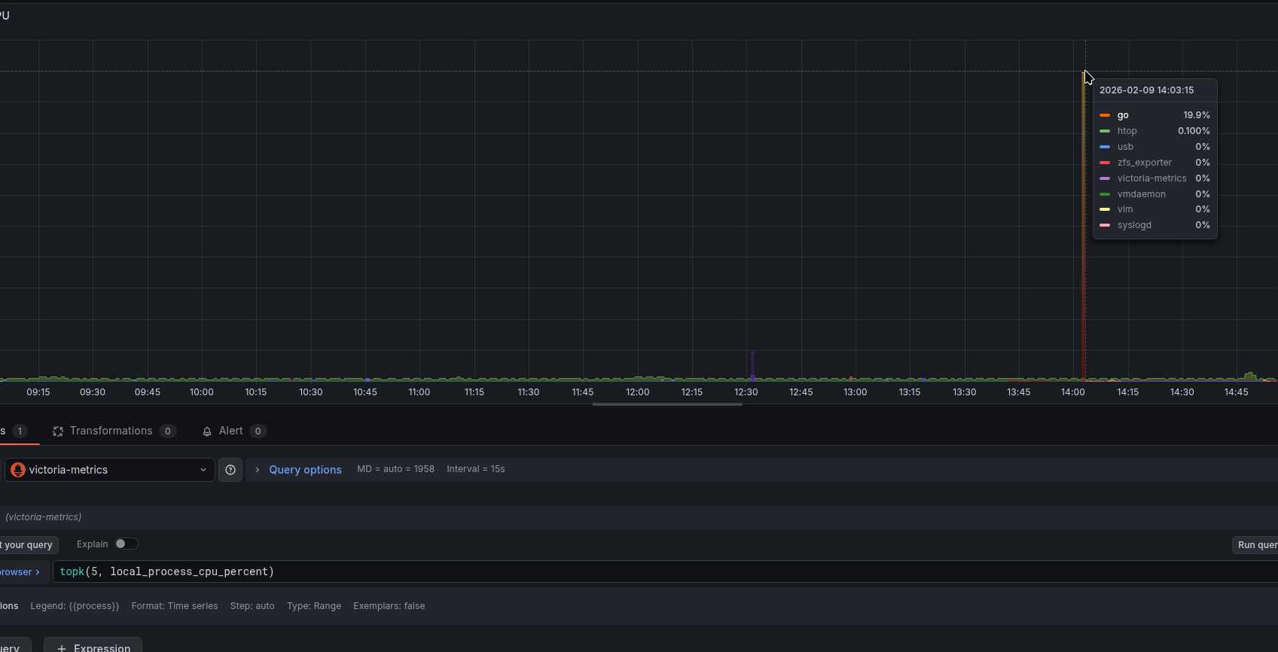Click the bell icon on Alert tab

coord(207,431)
